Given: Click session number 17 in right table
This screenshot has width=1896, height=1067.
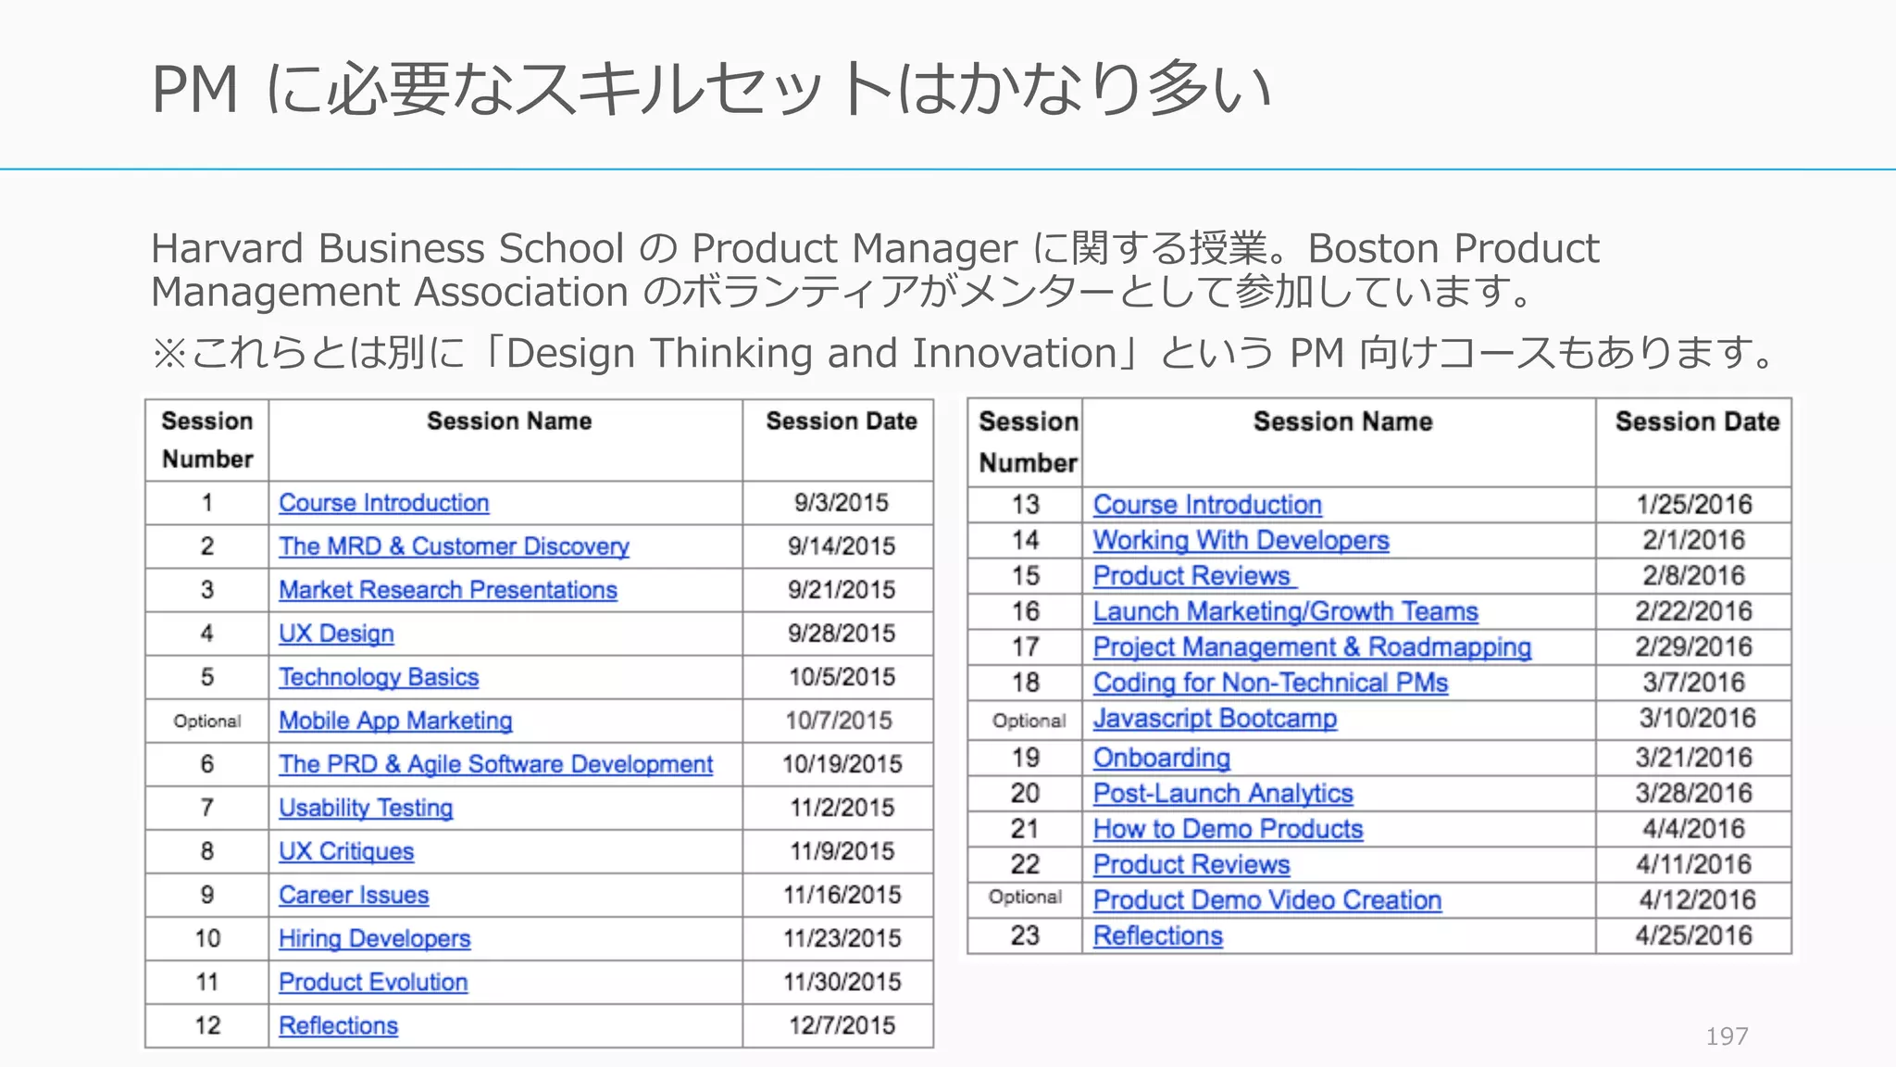Looking at the screenshot, I should pyautogui.click(x=1025, y=646).
